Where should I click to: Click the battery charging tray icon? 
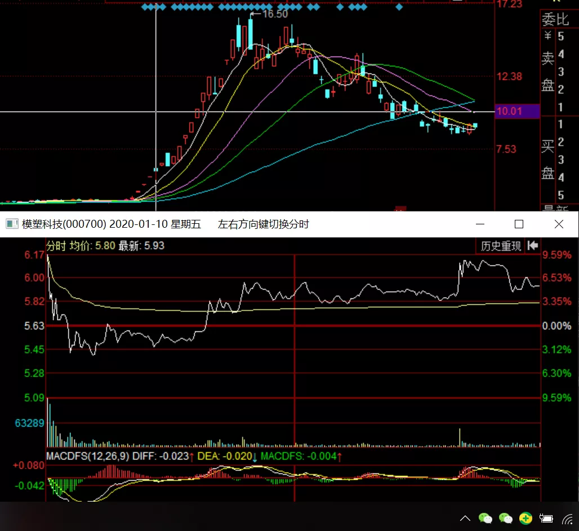coord(545,518)
